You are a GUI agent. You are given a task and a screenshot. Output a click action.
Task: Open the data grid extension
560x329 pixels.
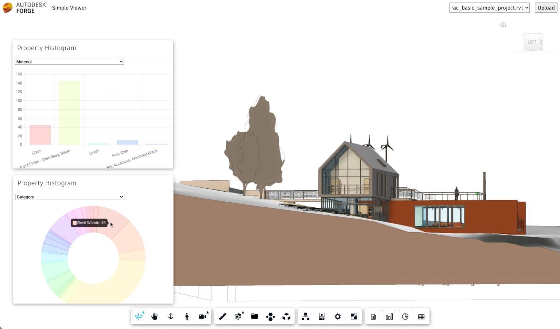421,316
